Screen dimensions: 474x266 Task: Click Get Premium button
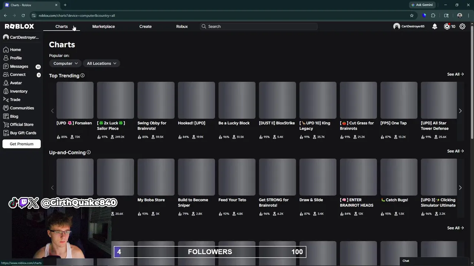(21, 144)
